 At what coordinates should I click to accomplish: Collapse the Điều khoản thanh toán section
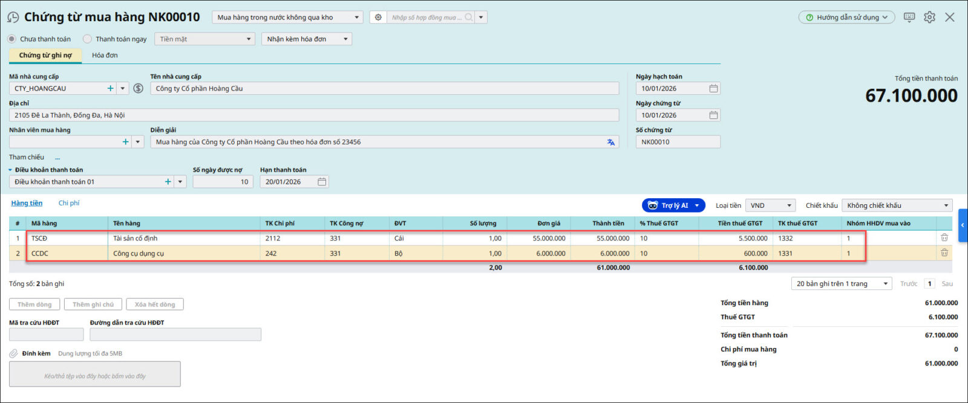tap(10, 170)
